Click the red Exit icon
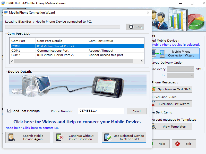The height and width of the screenshot is (154, 206). coord(177,144)
